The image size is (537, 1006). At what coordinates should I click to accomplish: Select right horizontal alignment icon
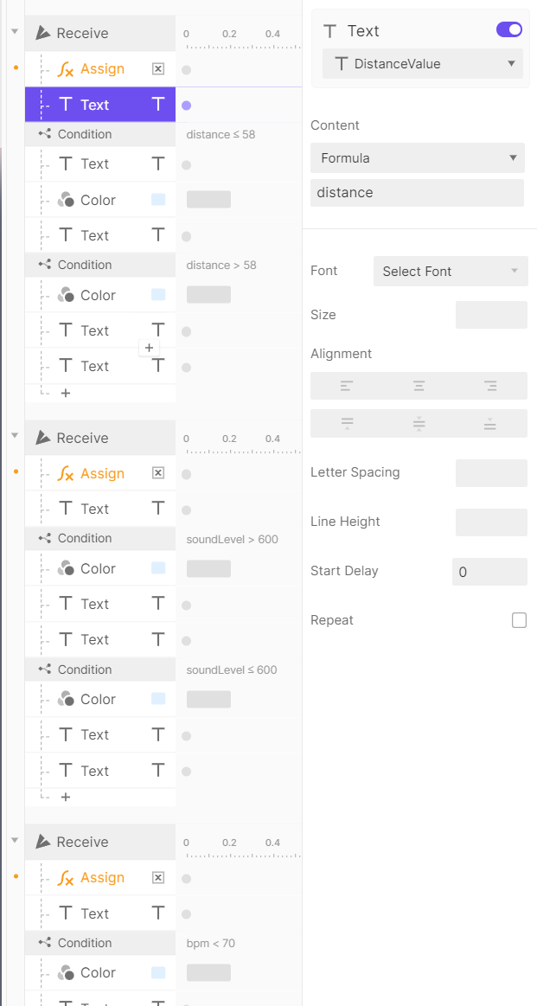(490, 386)
